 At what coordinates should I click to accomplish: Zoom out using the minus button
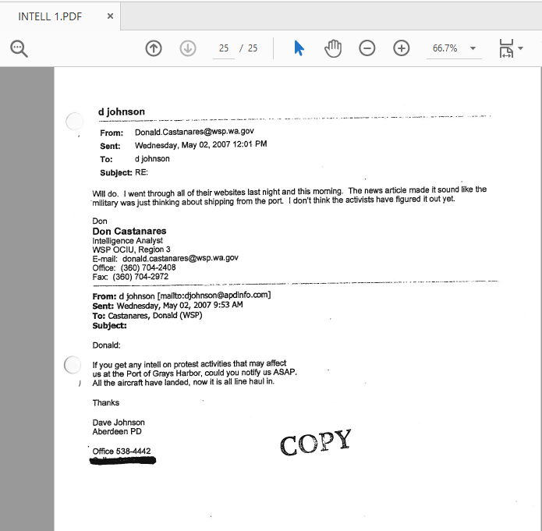click(367, 48)
